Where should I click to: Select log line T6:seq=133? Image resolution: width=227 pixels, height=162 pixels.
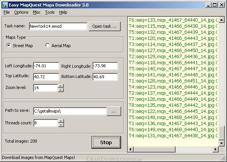(173, 20)
